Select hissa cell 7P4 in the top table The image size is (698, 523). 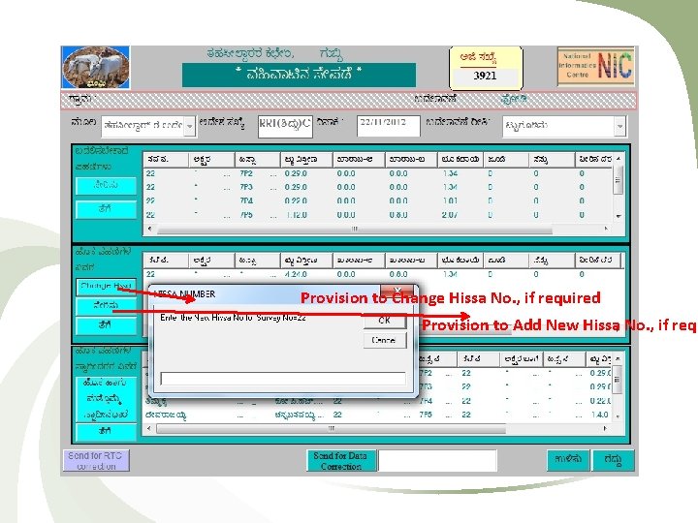(x=246, y=201)
